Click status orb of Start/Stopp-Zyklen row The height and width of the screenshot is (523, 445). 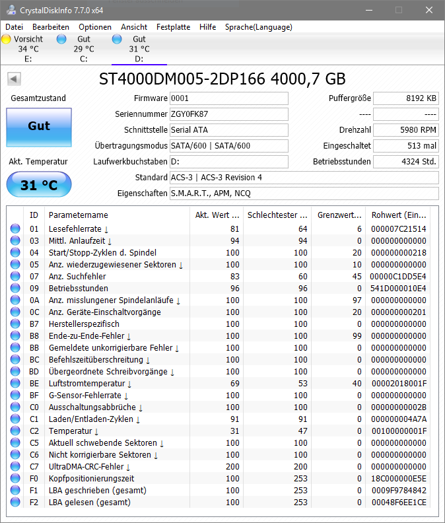(15, 252)
